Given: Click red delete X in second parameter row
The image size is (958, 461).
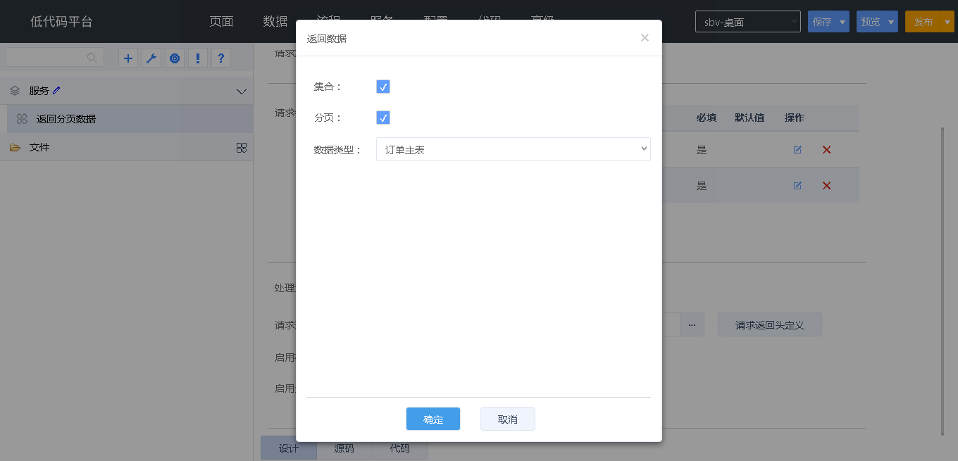Looking at the screenshot, I should click(827, 186).
